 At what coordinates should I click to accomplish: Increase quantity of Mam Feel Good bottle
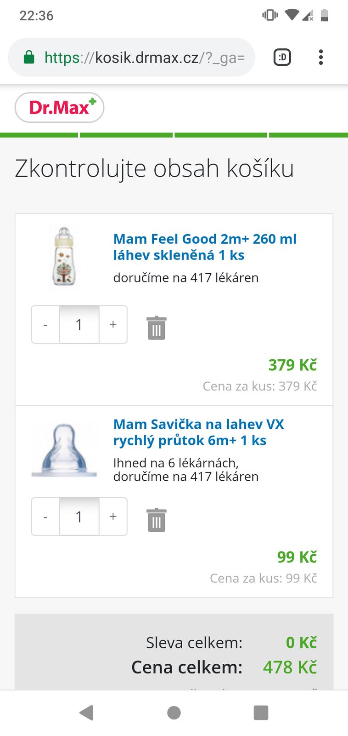(x=113, y=325)
